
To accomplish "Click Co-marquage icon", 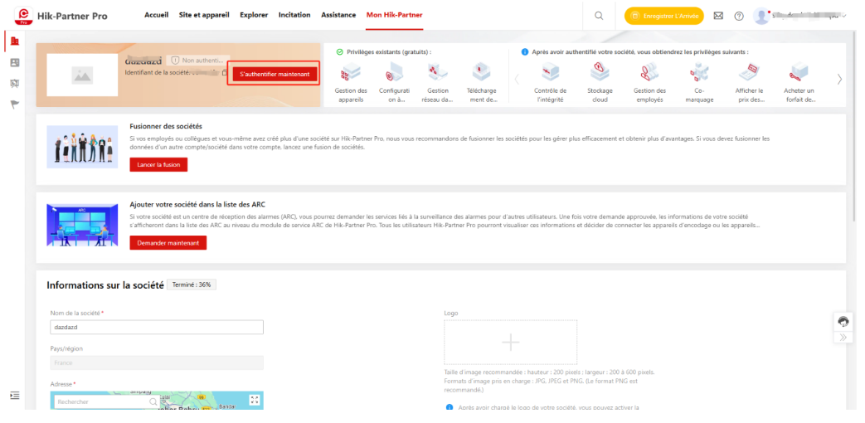I will [699, 71].
